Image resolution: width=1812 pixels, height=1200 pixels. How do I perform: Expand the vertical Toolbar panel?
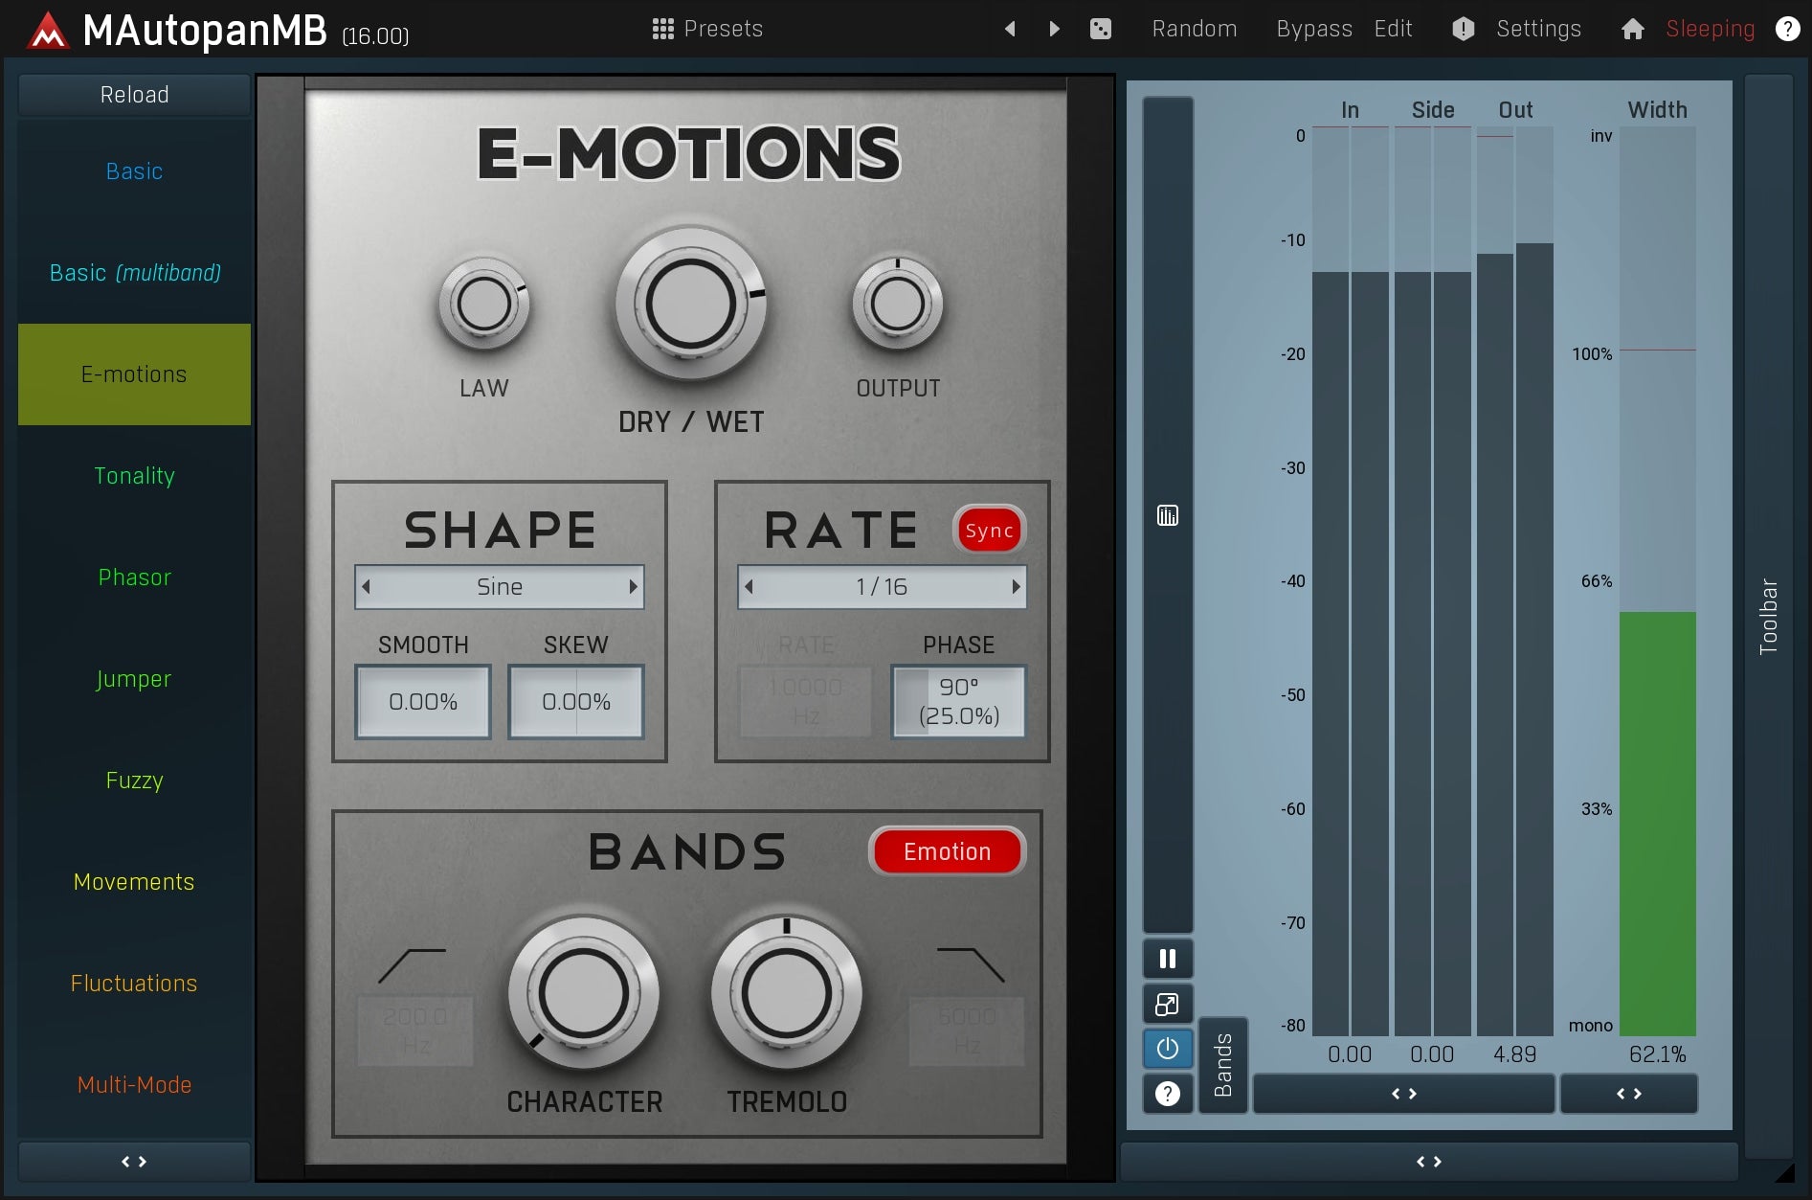coord(1768,616)
